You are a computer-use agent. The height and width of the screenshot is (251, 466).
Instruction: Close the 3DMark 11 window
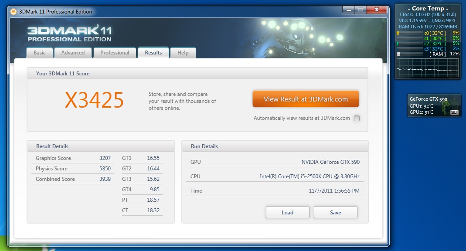[x=376, y=9]
